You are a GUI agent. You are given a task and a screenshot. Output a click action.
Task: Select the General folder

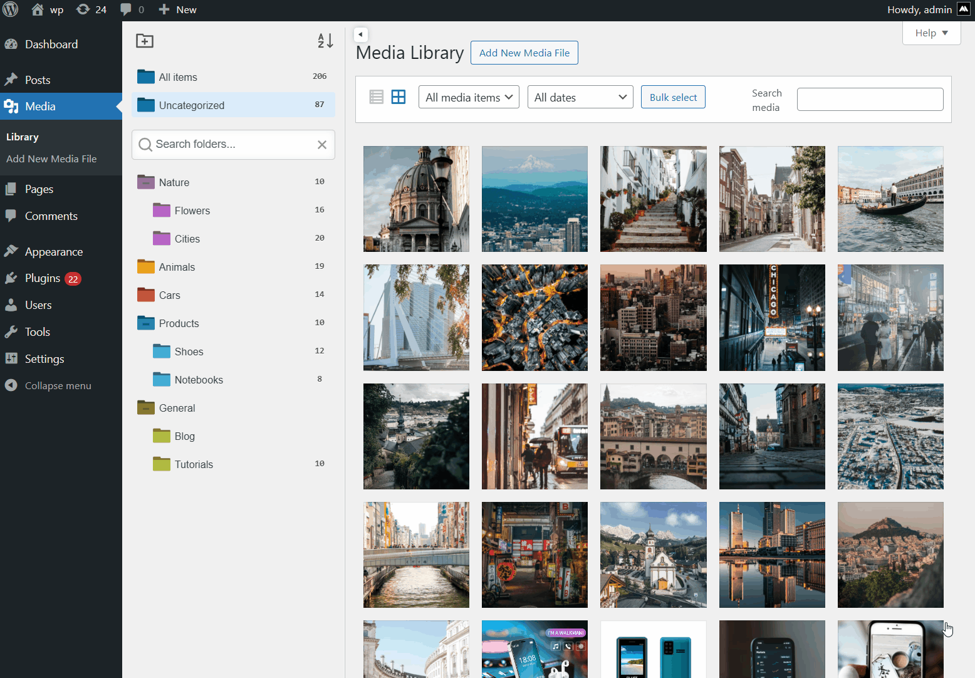point(233,408)
